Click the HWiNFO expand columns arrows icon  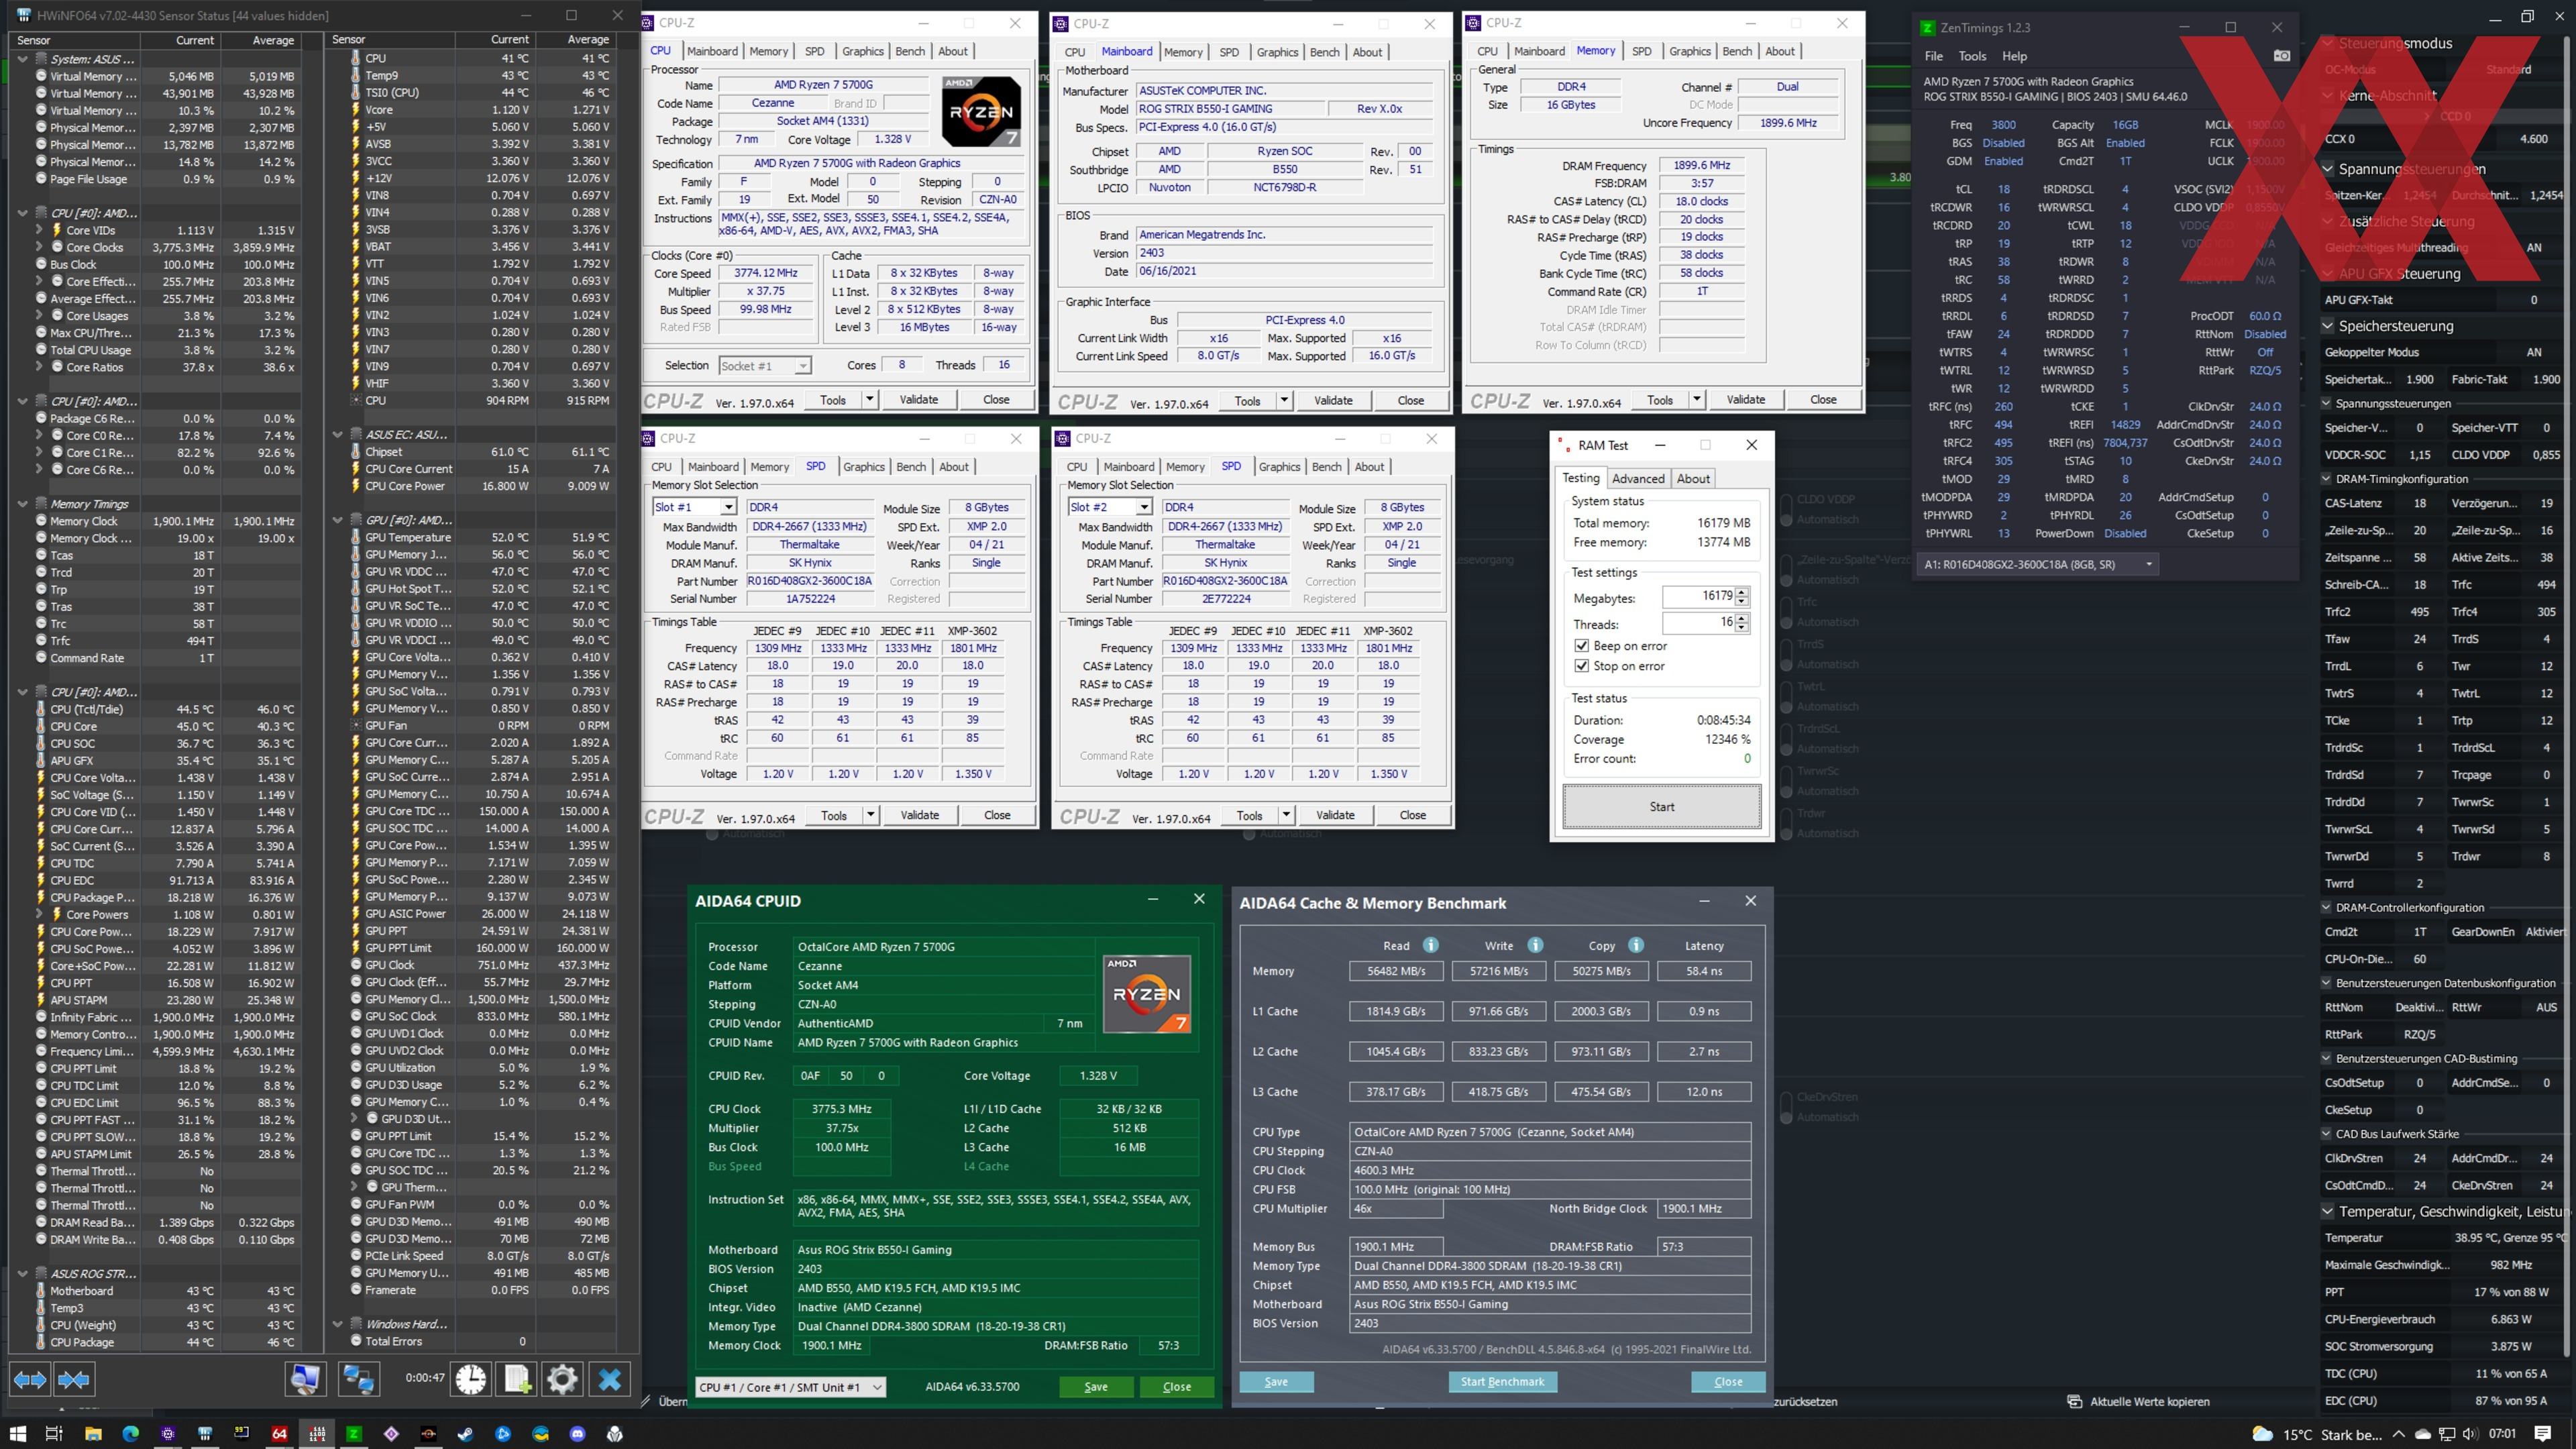coord(29,1380)
